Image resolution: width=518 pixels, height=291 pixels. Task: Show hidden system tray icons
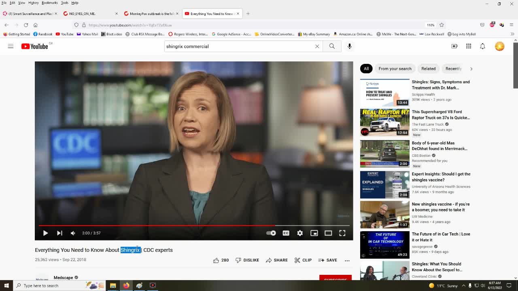463,286
